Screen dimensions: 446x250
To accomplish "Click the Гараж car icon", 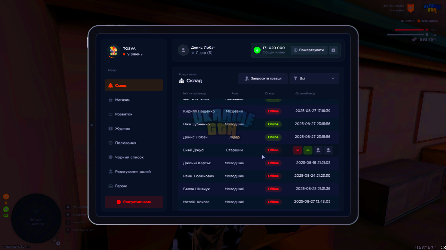I will coord(110,186).
